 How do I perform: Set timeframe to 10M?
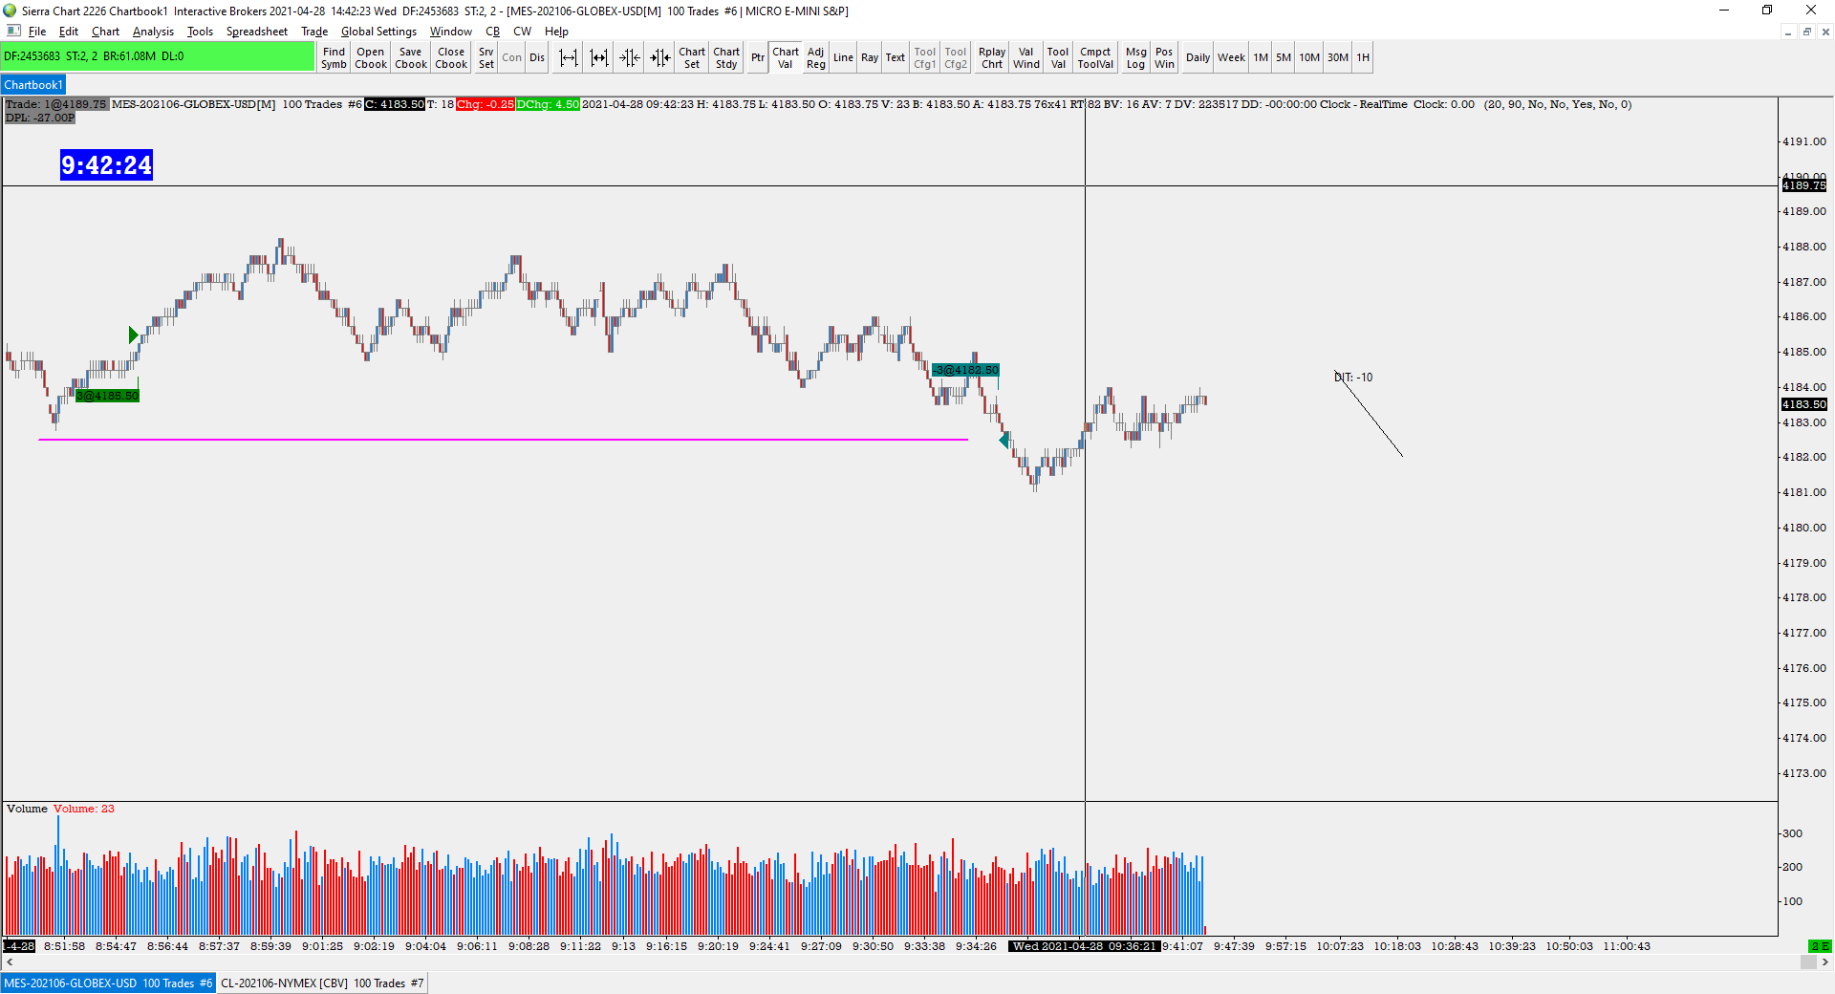pyautogui.click(x=1309, y=57)
